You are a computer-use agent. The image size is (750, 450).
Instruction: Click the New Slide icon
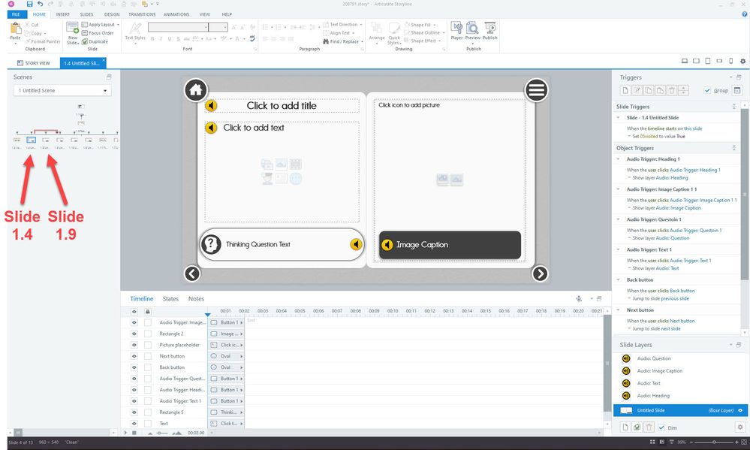pos(73,30)
